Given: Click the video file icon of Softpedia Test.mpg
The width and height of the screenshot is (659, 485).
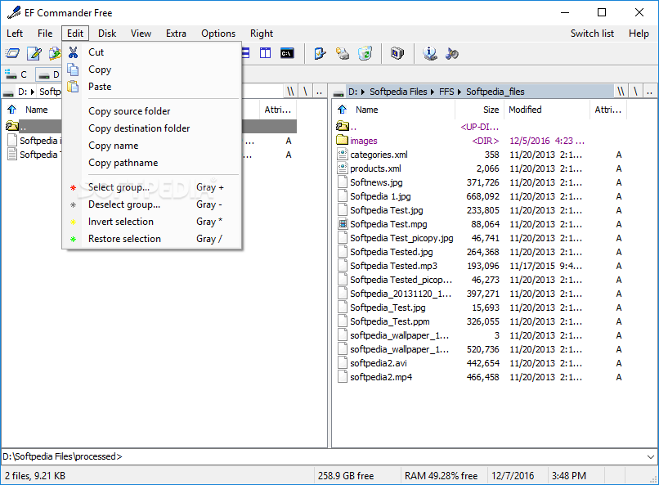Looking at the screenshot, I should pyautogui.click(x=343, y=224).
